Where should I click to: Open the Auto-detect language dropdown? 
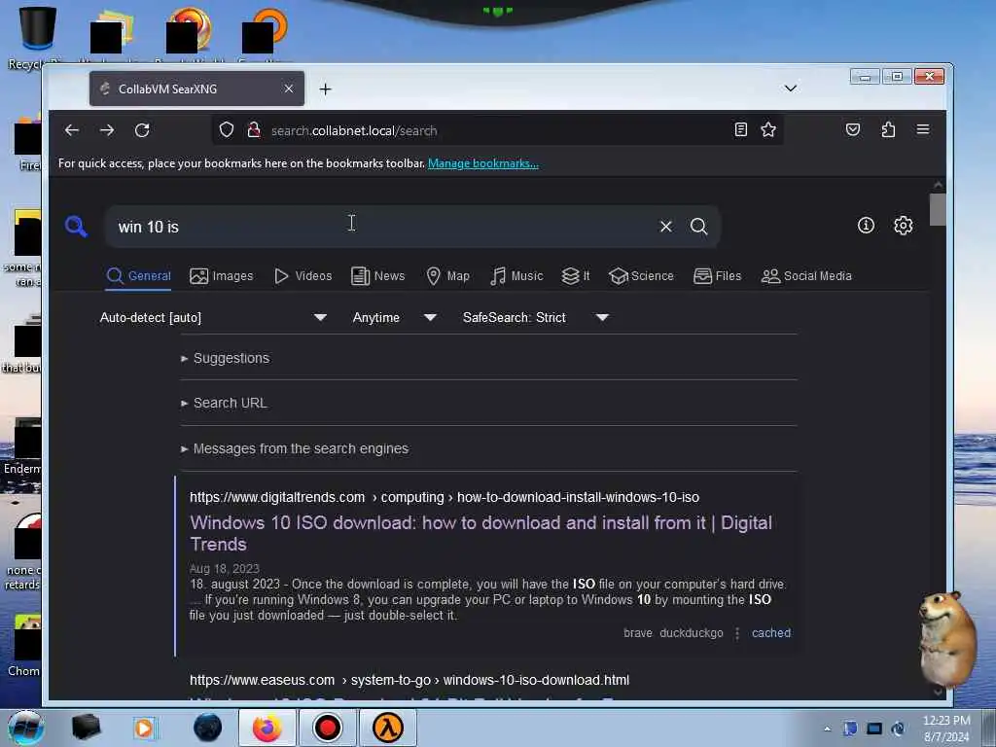[x=213, y=318]
